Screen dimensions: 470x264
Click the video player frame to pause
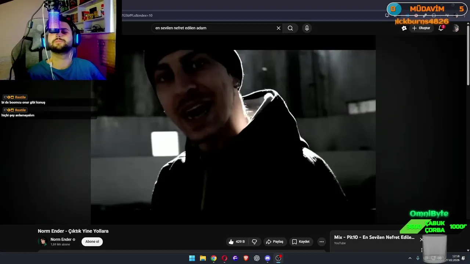tap(233, 129)
